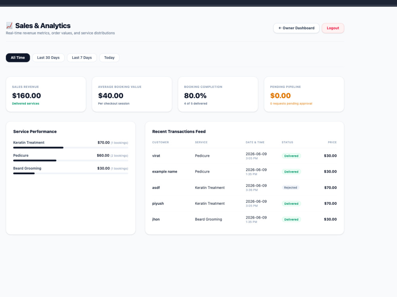Click Keratin Treatment service in asdf's row
The height and width of the screenshot is (297, 397).
[210, 188]
